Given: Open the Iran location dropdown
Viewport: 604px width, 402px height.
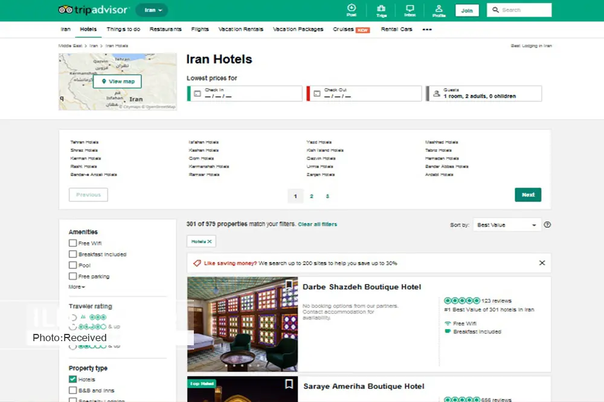Looking at the screenshot, I should click(x=152, y=10).
